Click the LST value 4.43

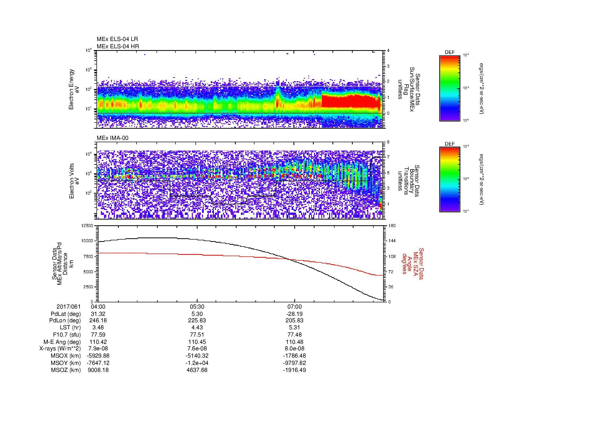coord(197,328)
